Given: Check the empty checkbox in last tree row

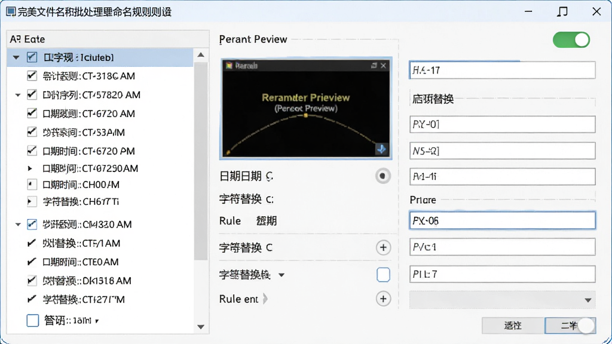Looking at the screenshot, I should [x=33, y=321].
